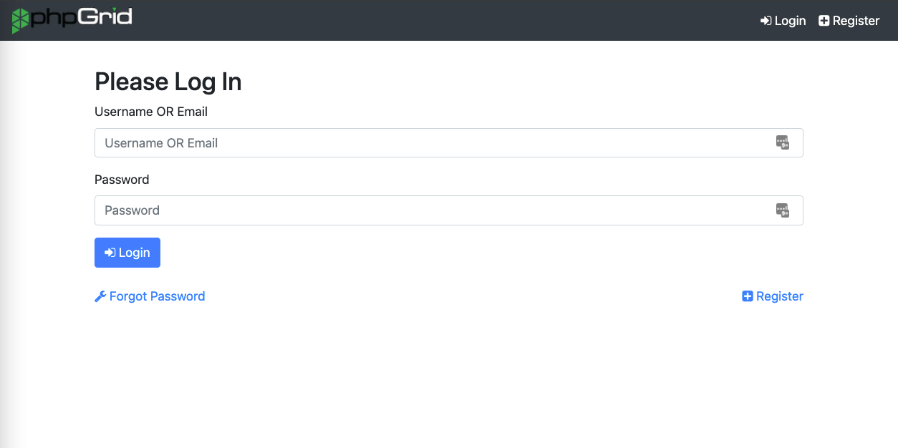The image size is (898, 448).
Task: Click the wrench icon beside Forgot Password
Action: (x=100, y=296)
